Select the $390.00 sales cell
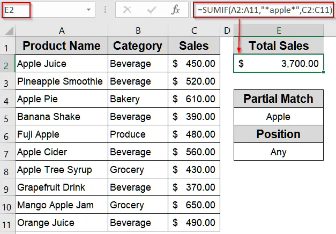 point(194,116)
